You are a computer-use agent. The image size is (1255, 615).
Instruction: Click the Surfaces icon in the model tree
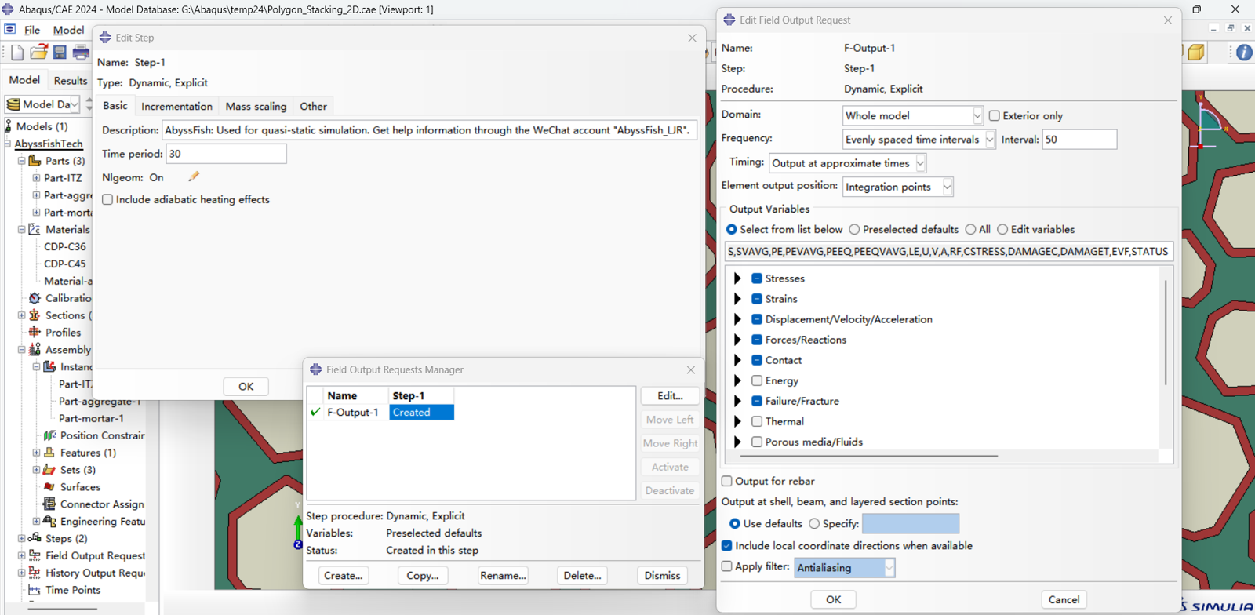coord(49,487)
